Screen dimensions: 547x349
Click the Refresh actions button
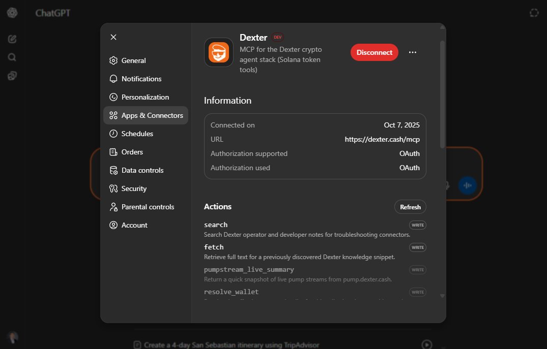(410, 207)
